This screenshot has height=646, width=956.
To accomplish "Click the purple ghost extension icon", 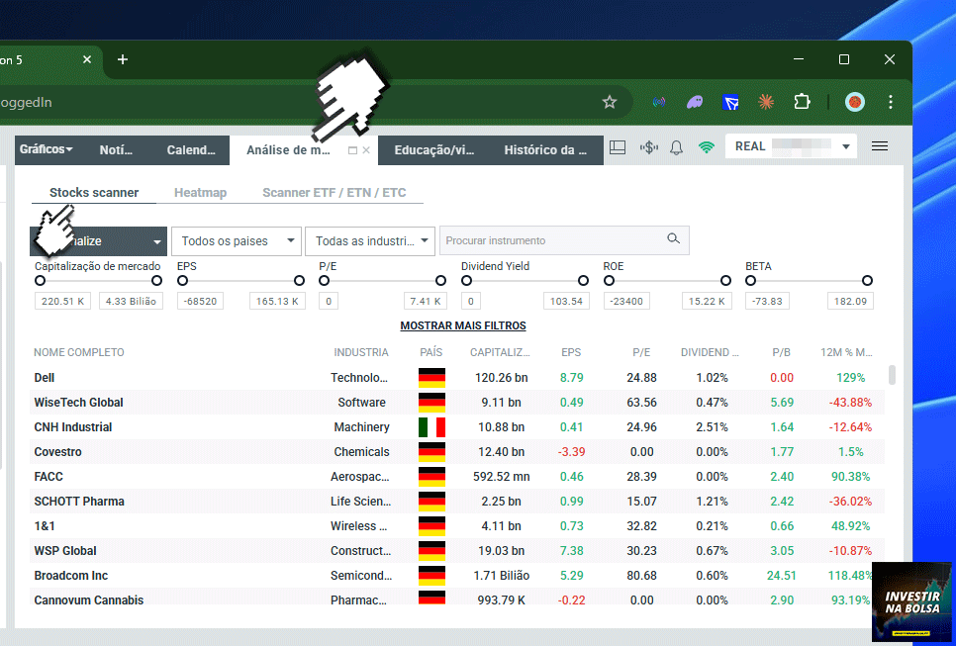I will (x=695, y=102).
